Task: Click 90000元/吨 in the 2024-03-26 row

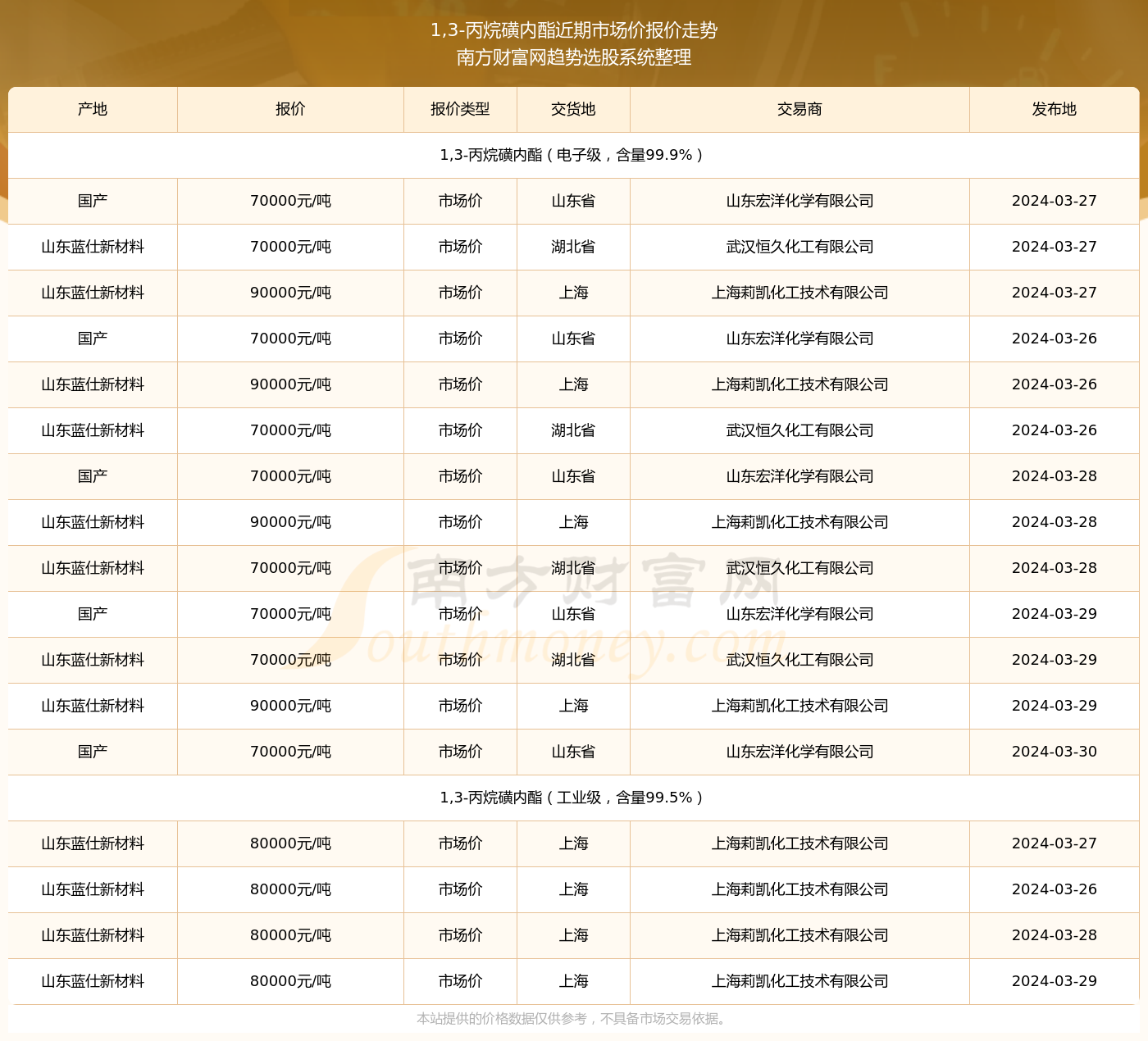Action: pyautogui.click(x=290, y=384)
